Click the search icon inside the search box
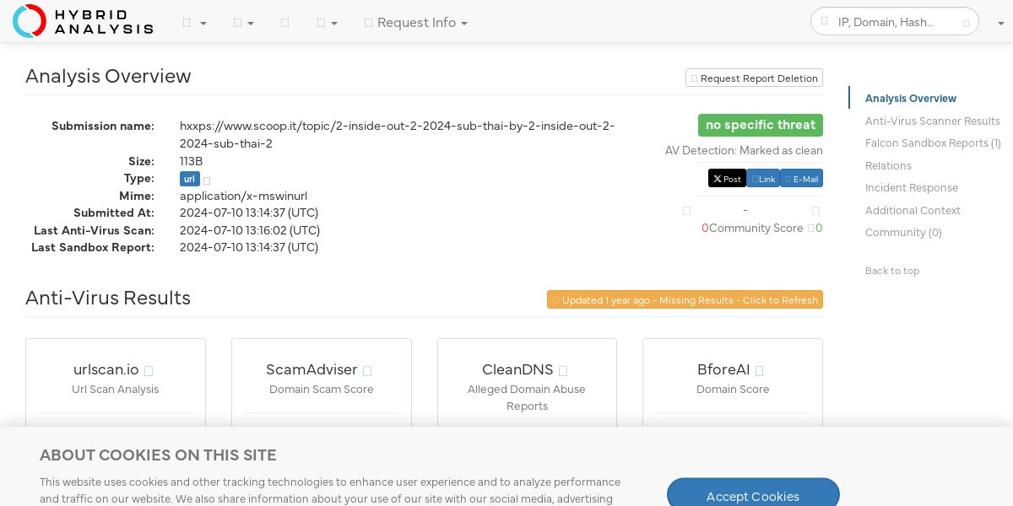Viewport: 1013px width, 506px height. pyautogui.click(x=966, y=23)
